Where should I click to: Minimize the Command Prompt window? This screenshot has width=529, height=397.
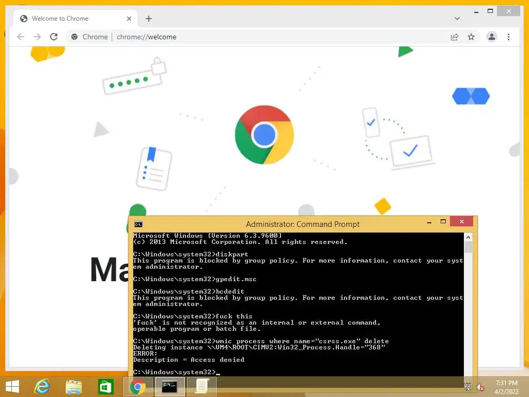click(429, 222)
